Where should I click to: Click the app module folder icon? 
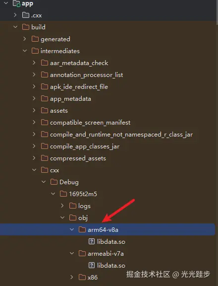tap(16, 3)
